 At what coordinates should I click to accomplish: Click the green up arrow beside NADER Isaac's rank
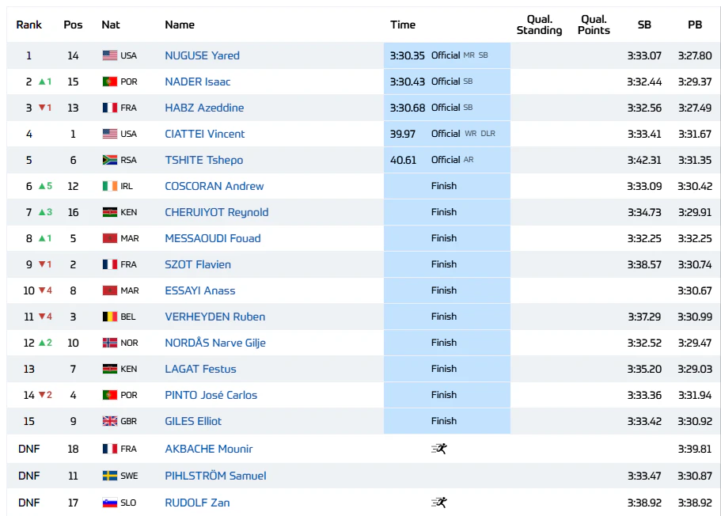(42, 82)
